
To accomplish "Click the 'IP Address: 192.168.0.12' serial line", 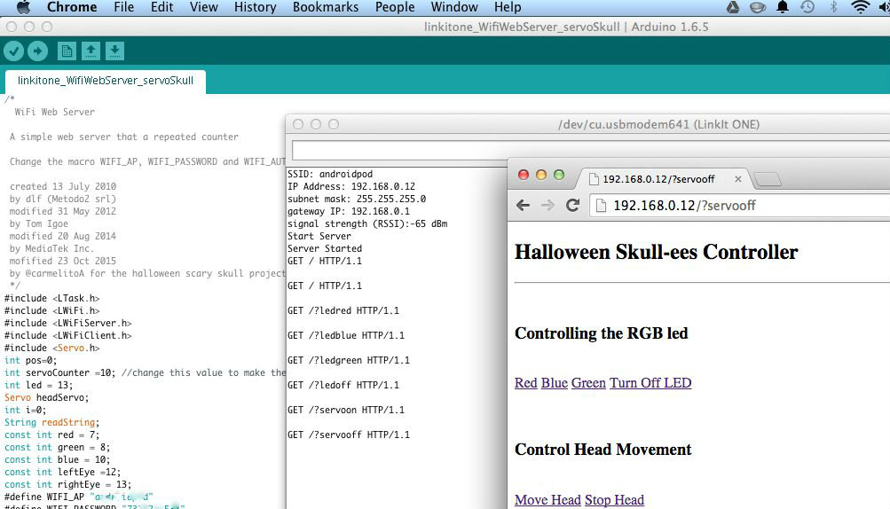I will (351, 187).
